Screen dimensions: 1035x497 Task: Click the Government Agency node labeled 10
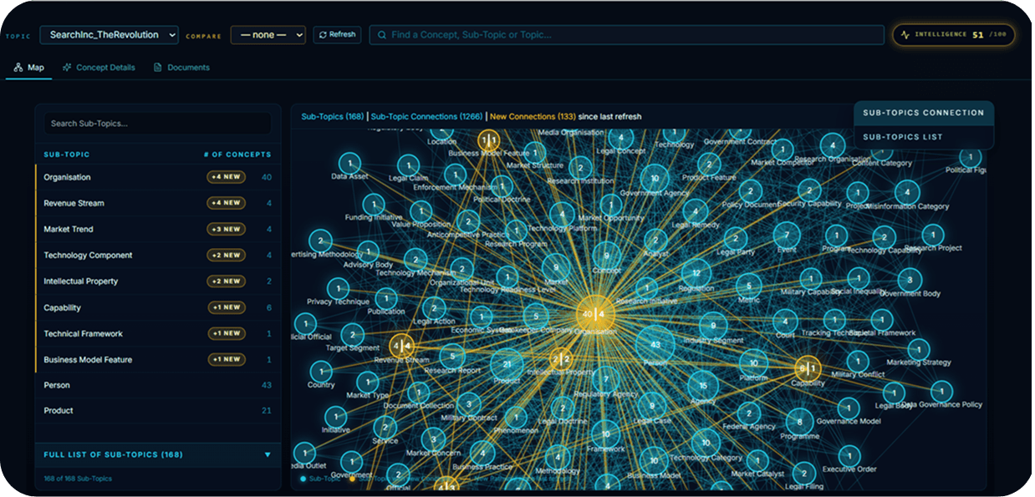point(655,179)
